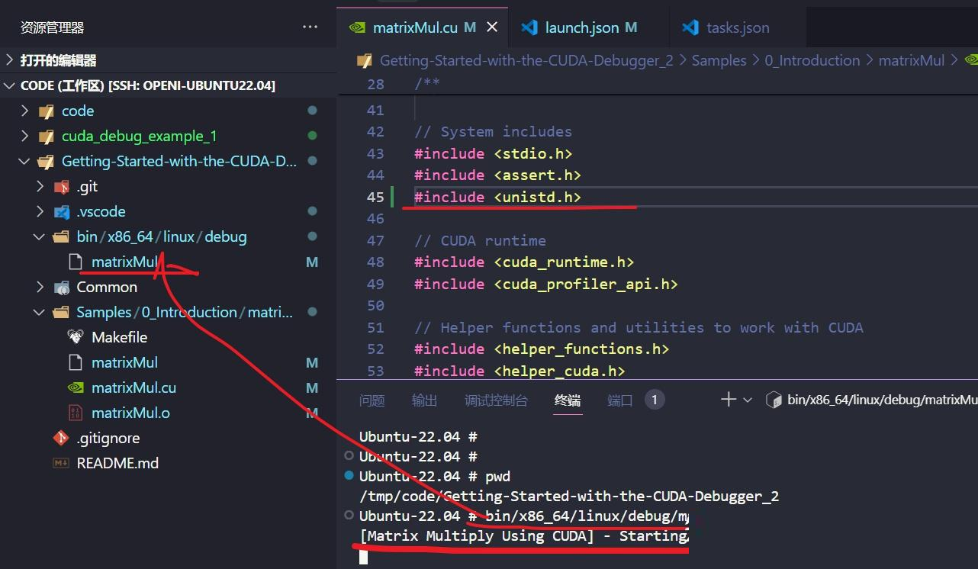Click the NVIDIA icon beside matrixMul.cu in tree

(76, 387)
